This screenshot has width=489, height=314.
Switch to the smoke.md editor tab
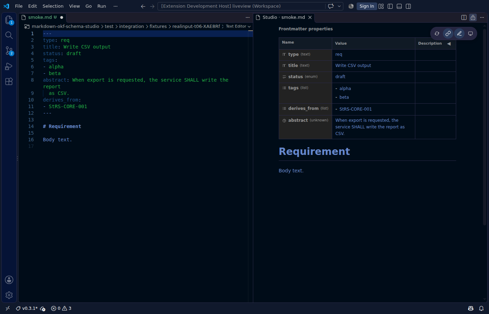tap(42, 17)
